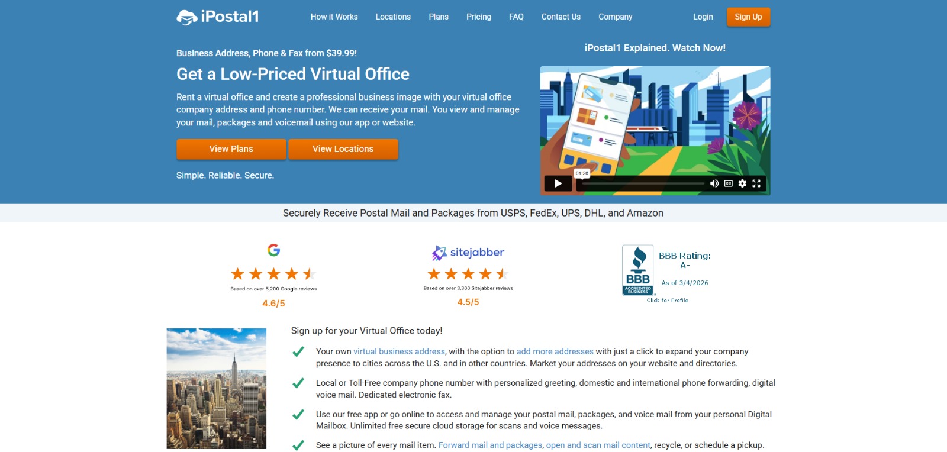Click 'iPostal1 Explained. Watch Now!' text

click(655, 48)
